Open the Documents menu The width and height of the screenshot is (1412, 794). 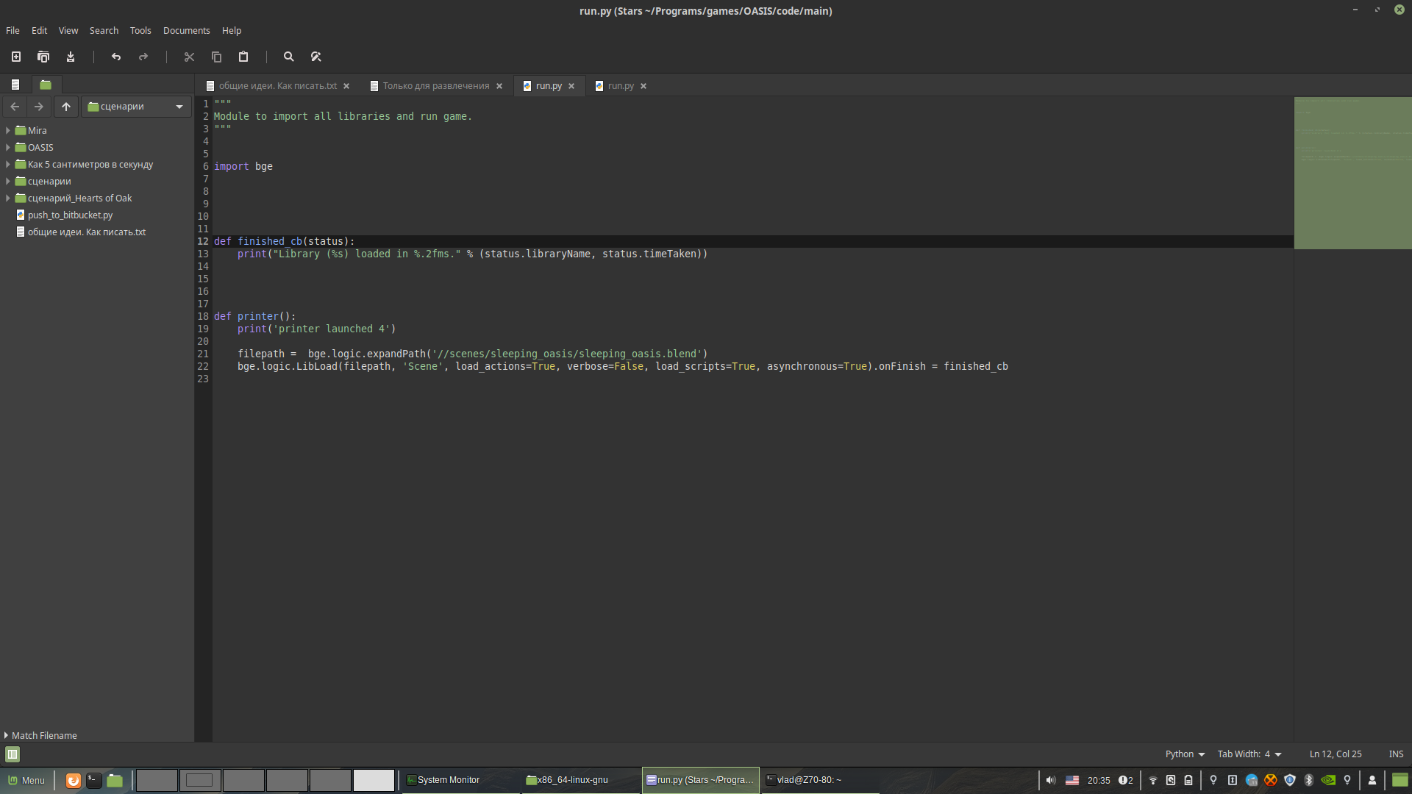coord(186,30)
